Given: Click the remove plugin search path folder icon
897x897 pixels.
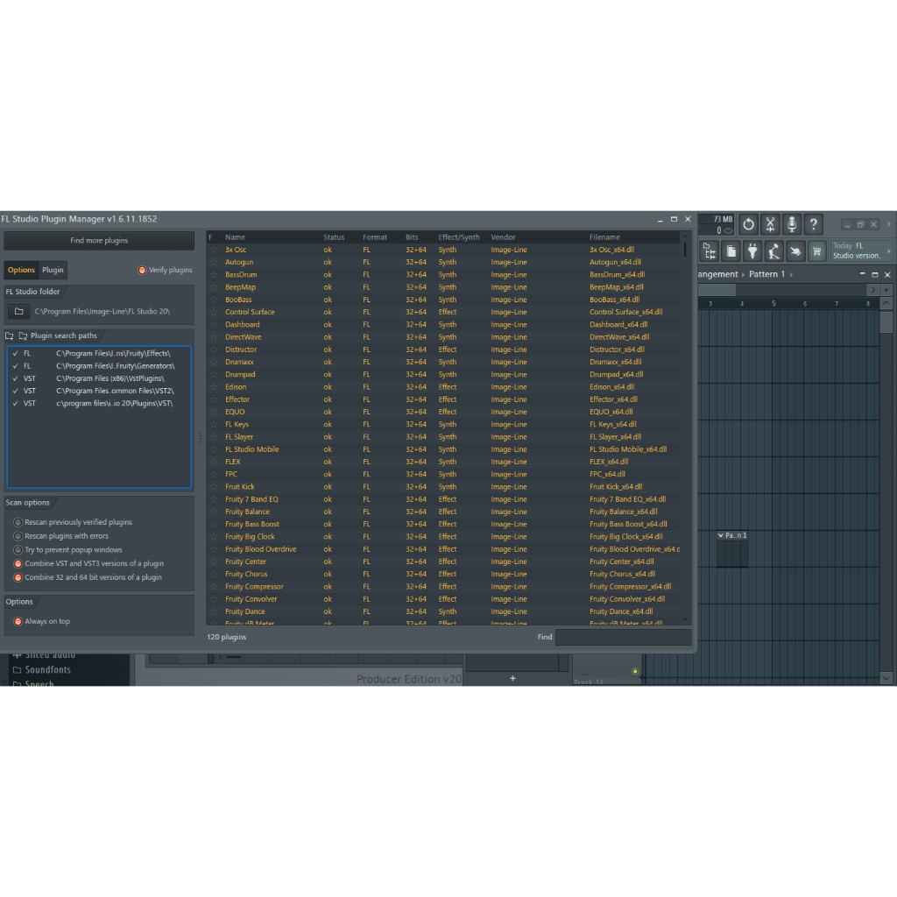Looking at the screenshot, I should click(x=22, y=335).
